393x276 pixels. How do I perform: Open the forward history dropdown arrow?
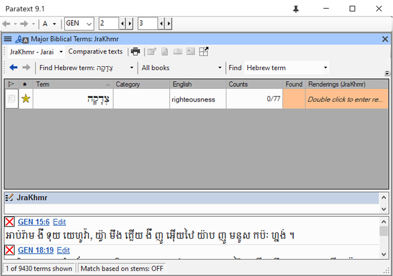point(34,24)
